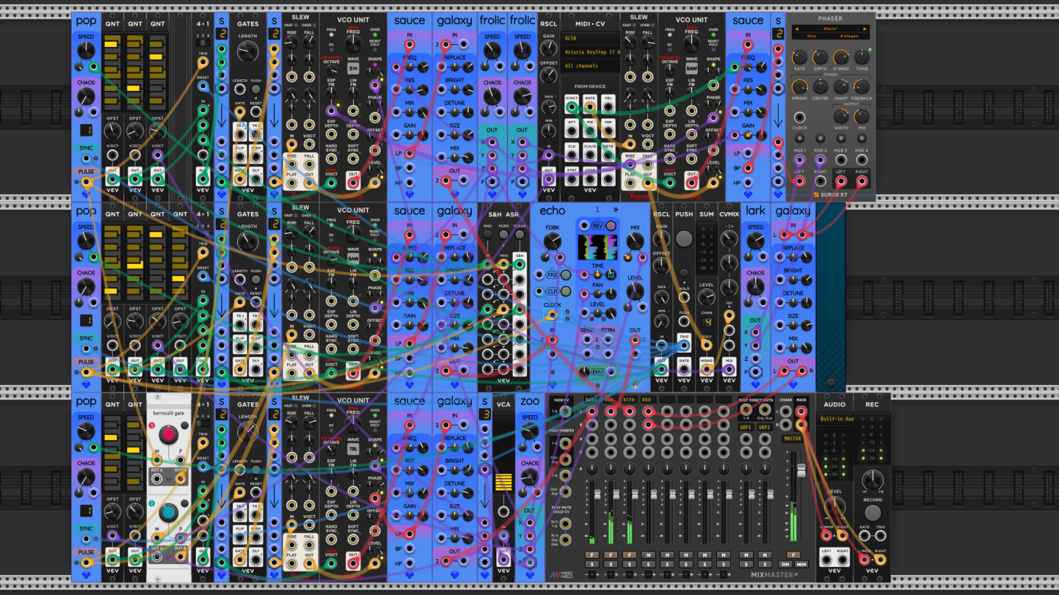Click the GRP1 group label in MixMaster
1059x595 pixels.
tap(745, 427)
